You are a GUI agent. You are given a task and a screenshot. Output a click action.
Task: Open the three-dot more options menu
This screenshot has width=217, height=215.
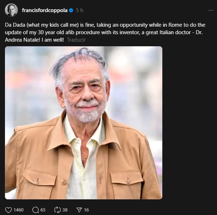point(211,10)
